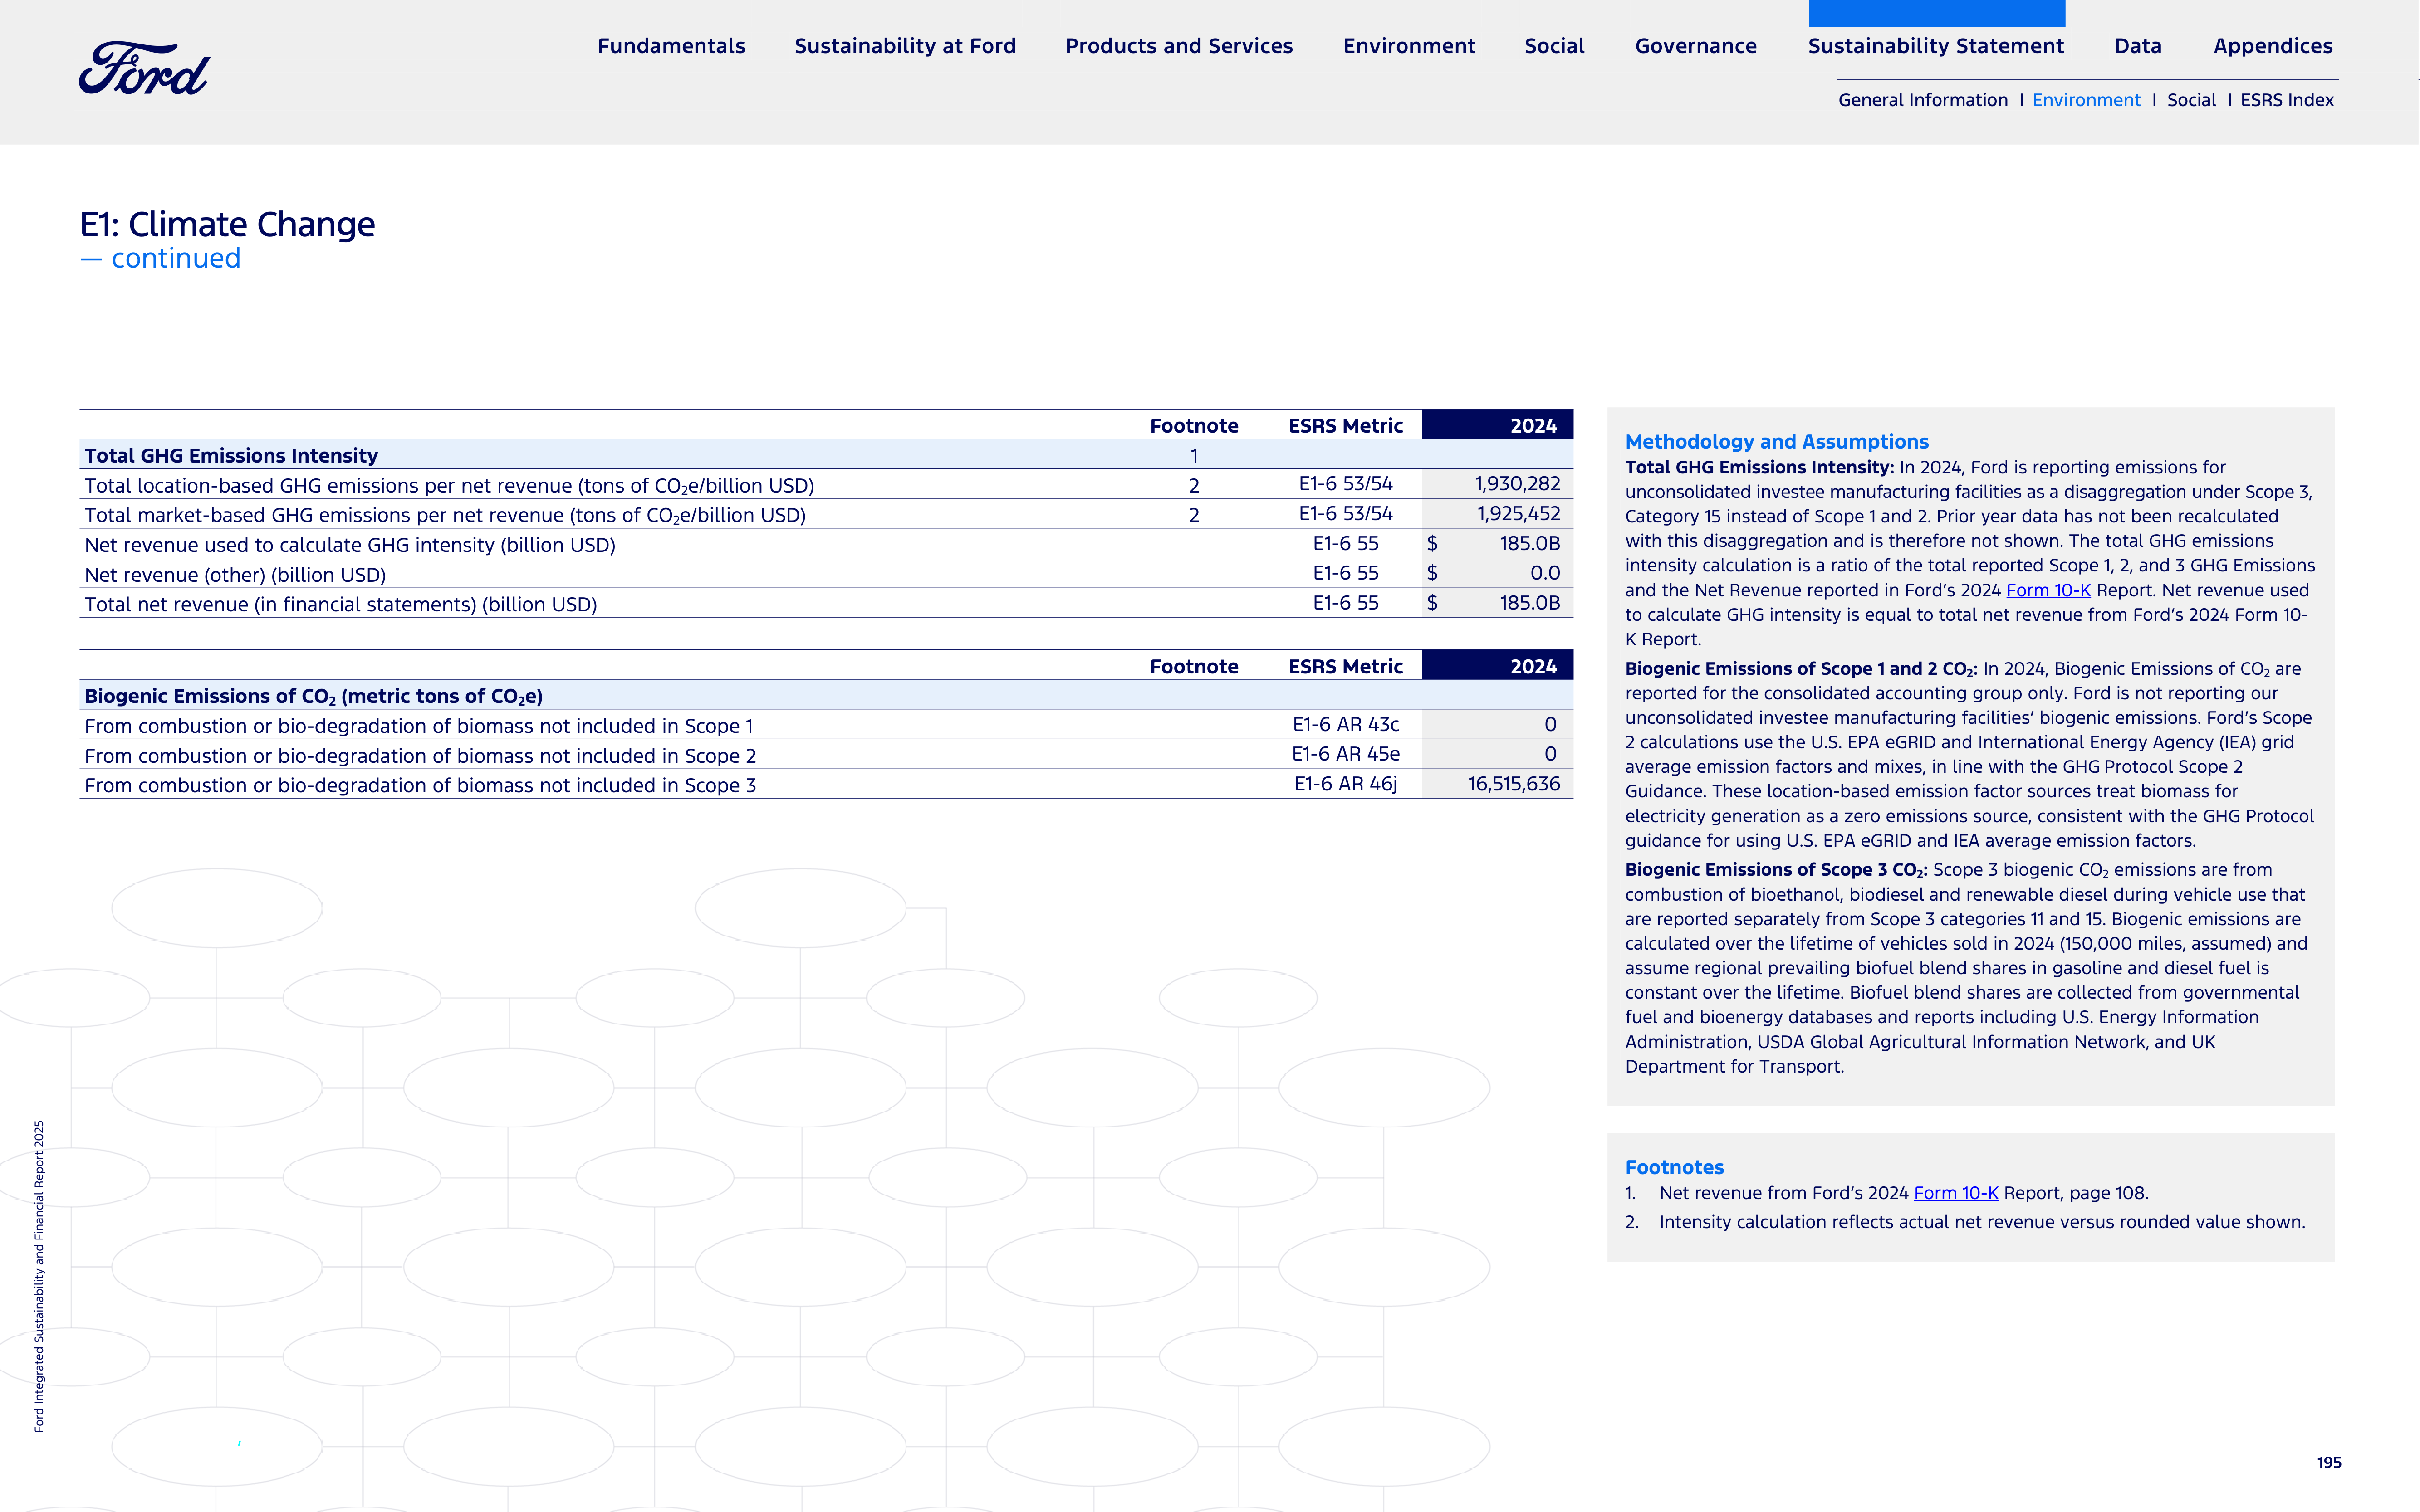Click Footnote column header in biogenic table
Image resolution: width=2420 pixels, height=1512 pixels.
1194,667
